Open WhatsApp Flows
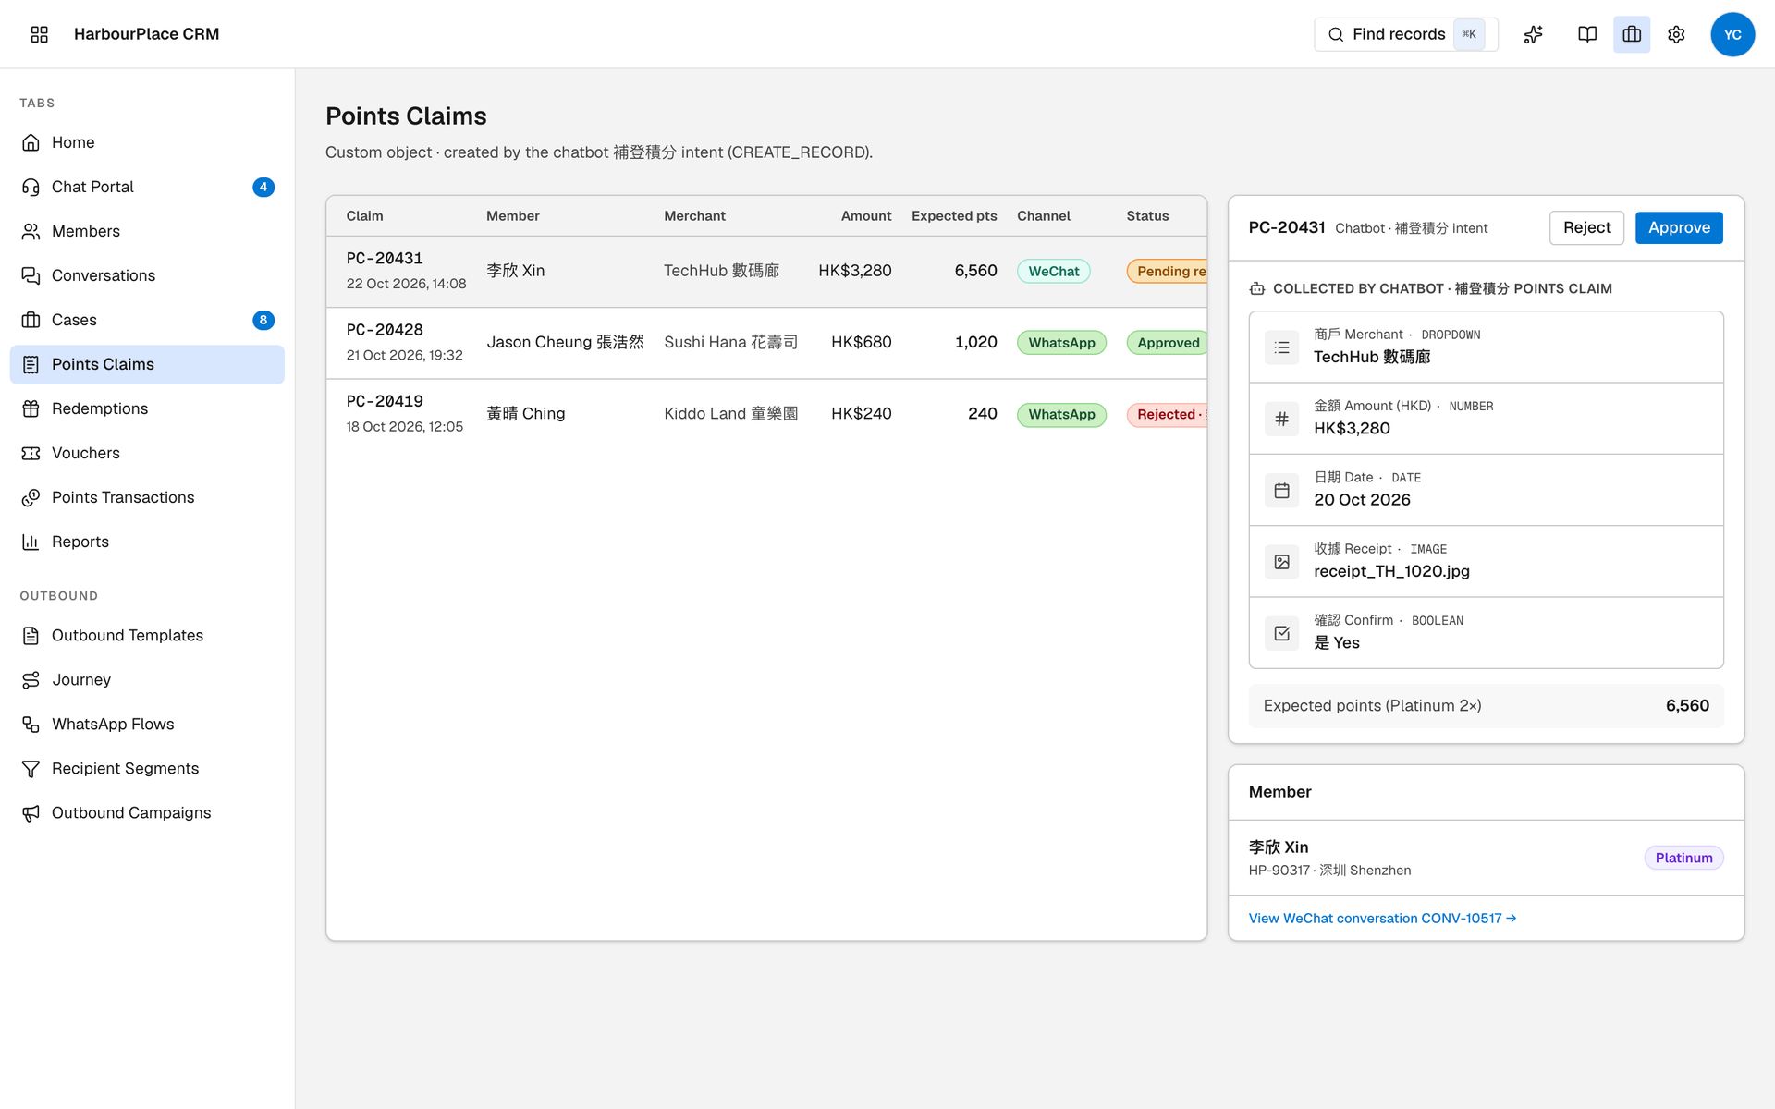The image size is (1775, 1109). pyautogui.click(x=147, y=724)
